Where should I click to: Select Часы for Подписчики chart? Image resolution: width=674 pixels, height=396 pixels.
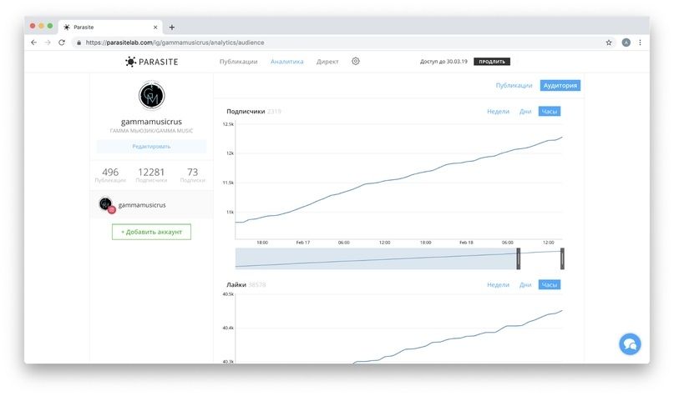pos(550,112)
